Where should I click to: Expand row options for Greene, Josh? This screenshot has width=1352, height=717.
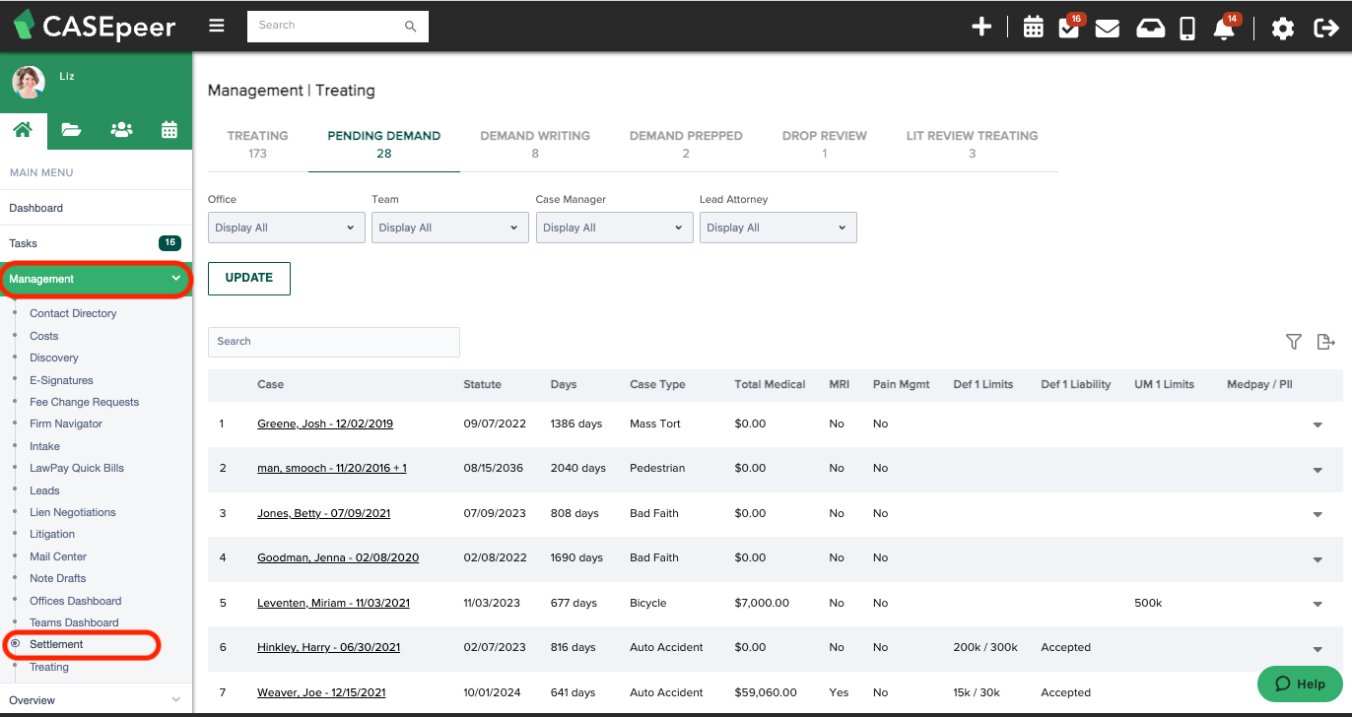[1318, 425]
